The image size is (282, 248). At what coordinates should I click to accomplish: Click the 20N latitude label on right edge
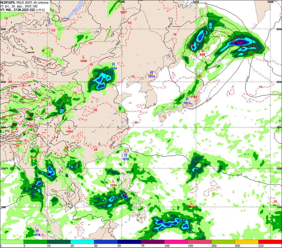click(x=279, y=168)
